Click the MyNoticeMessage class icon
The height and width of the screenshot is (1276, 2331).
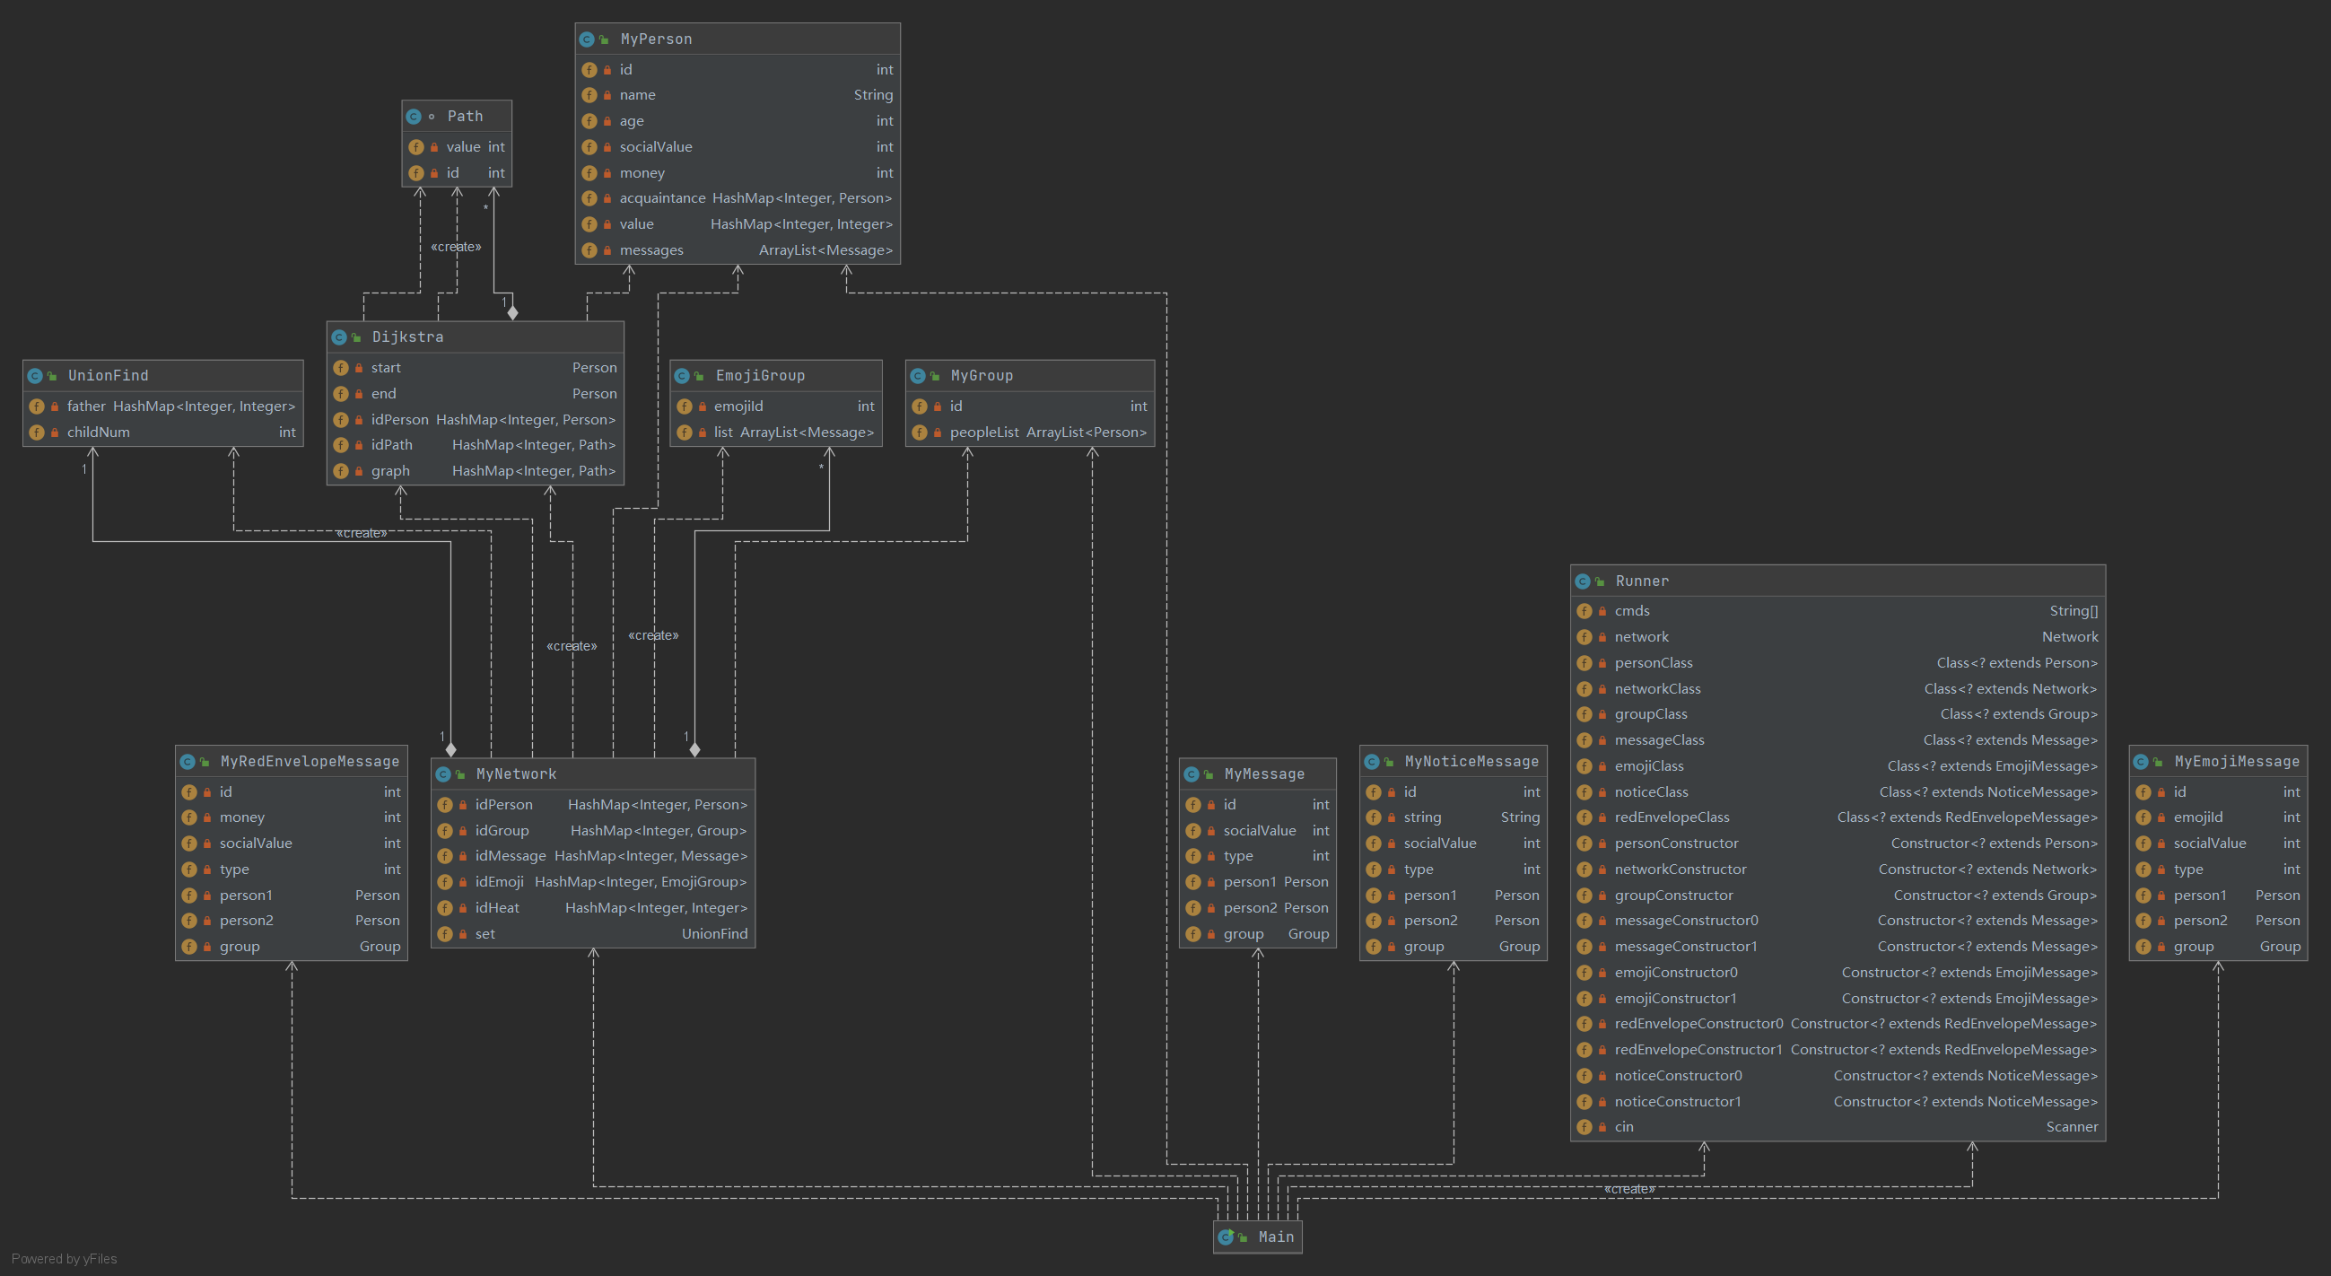click(1372, 762)
